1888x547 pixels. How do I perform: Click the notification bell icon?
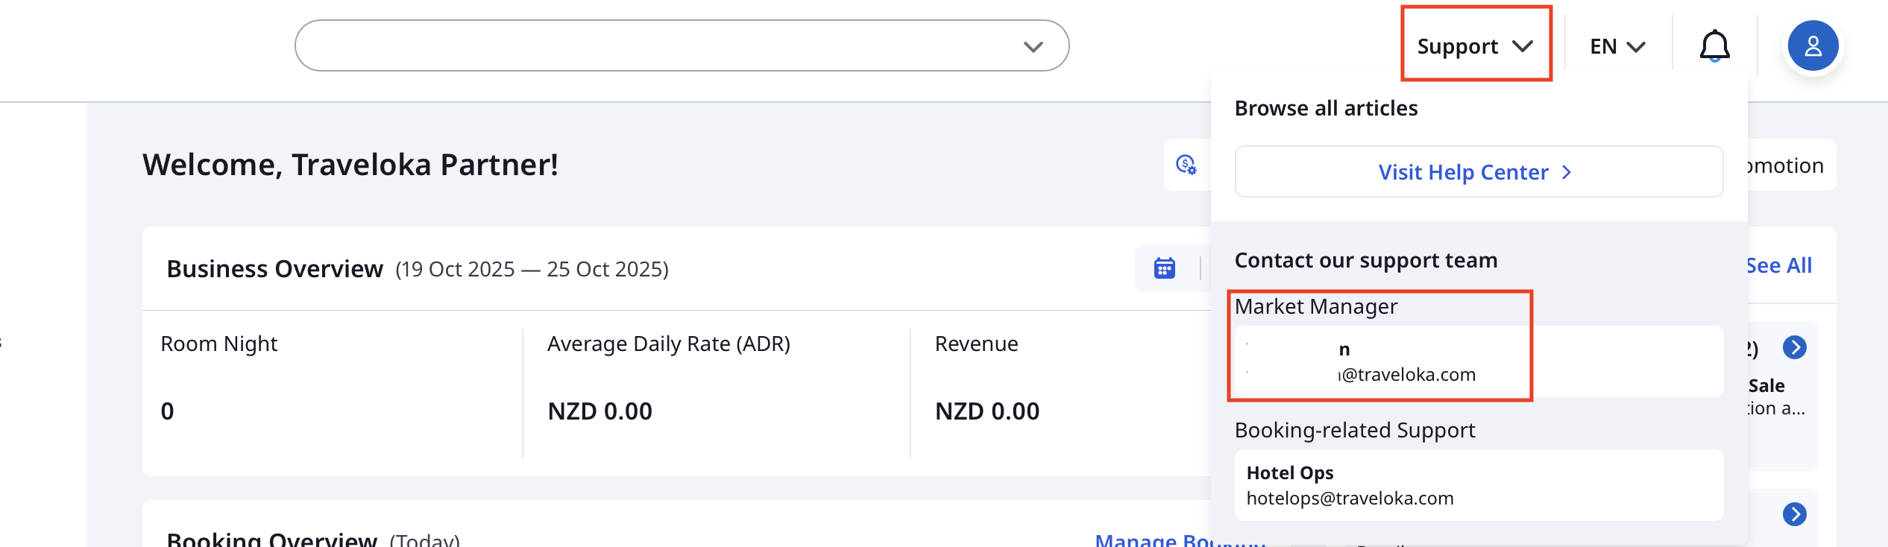tap(1714, 46)
